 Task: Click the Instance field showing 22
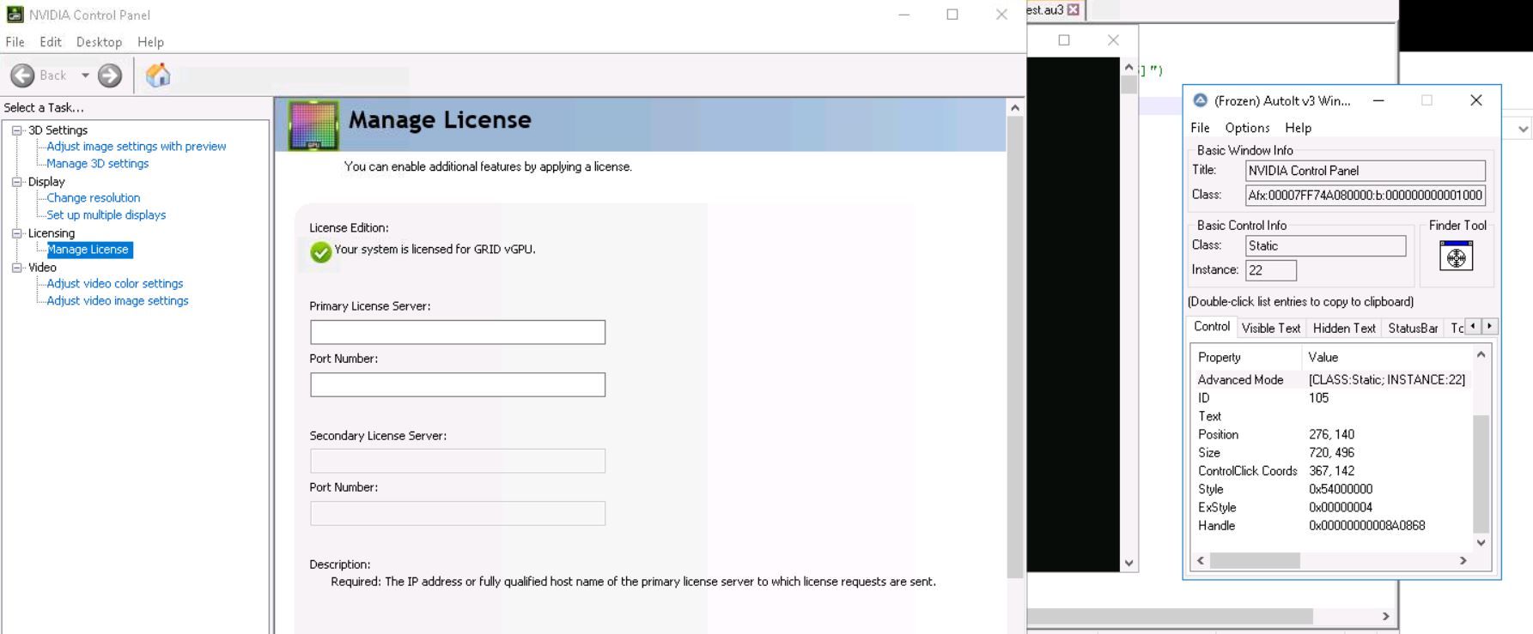click(1271, 270)
